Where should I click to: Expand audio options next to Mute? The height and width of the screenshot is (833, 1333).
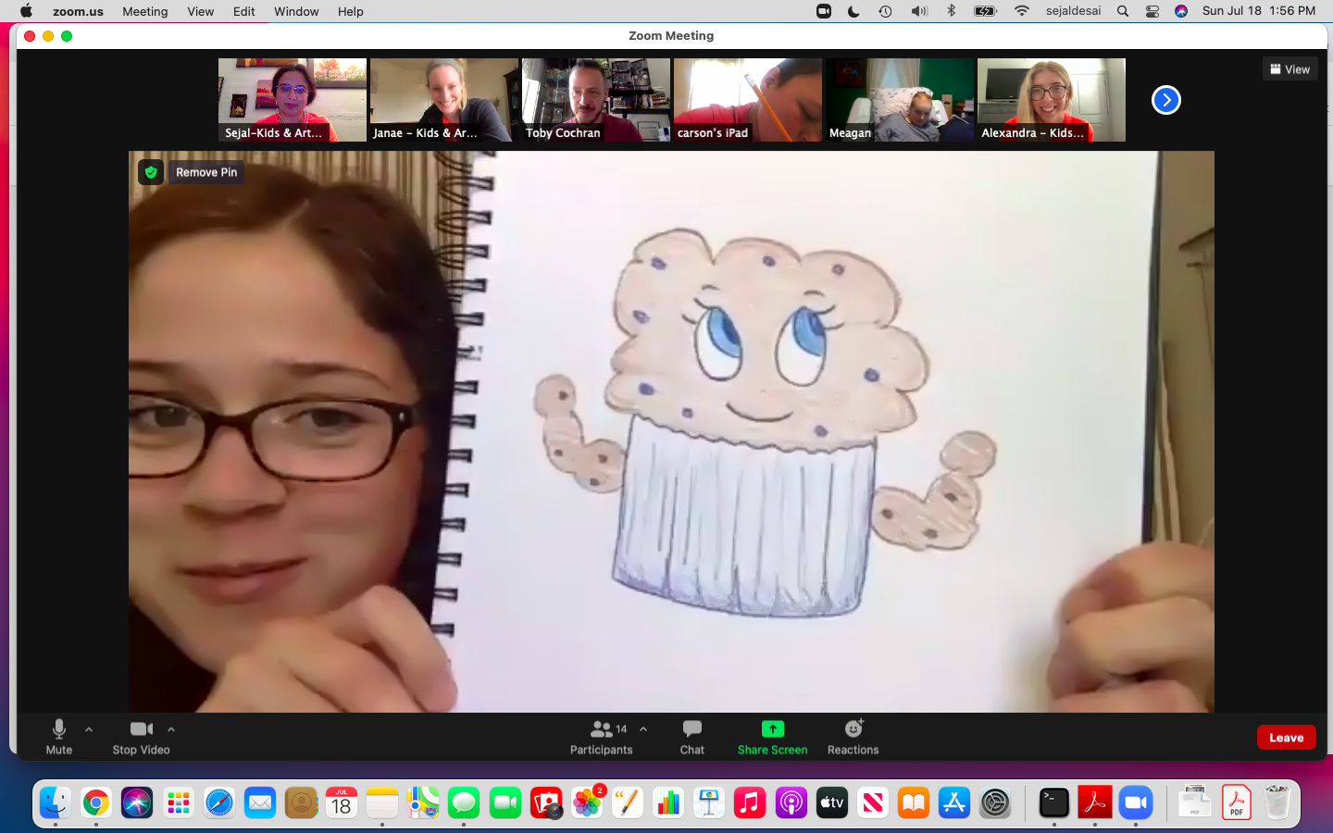(88, 730)
